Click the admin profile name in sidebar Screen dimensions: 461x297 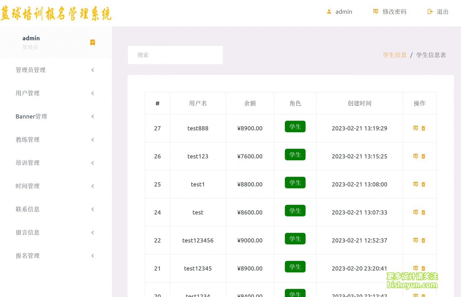pos(31,38)
